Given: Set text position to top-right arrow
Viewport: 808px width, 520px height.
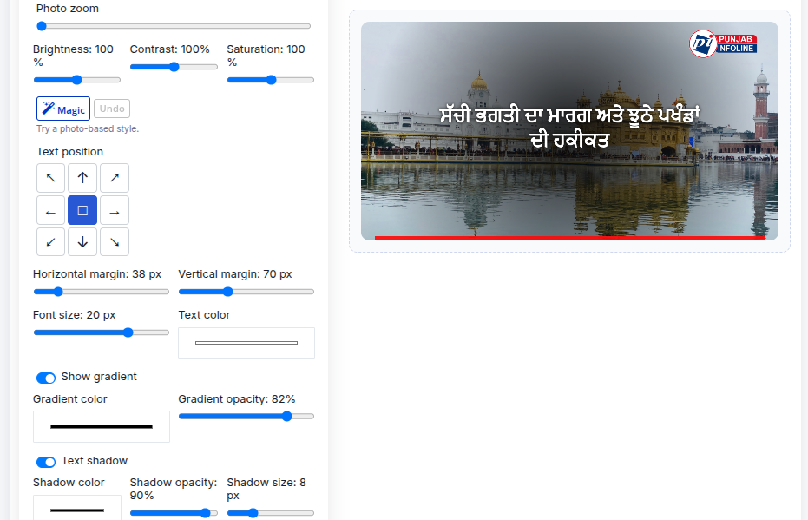Looking at the screenshot, I should click(x=115, y=178).
